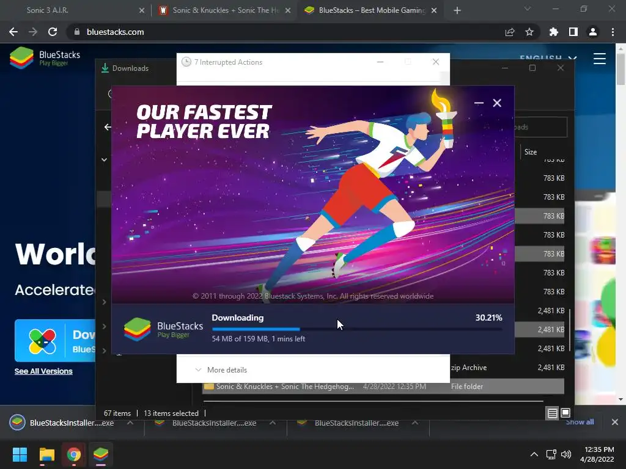Click the Downloads search box
Screen dimensions: 626x469
point(540,127)
